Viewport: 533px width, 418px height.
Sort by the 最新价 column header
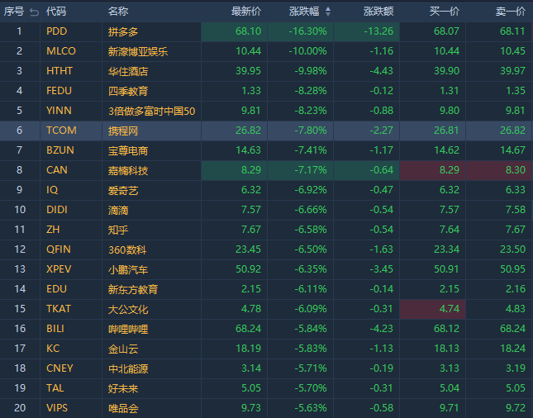pyautogui.click(x=245, y=12)
